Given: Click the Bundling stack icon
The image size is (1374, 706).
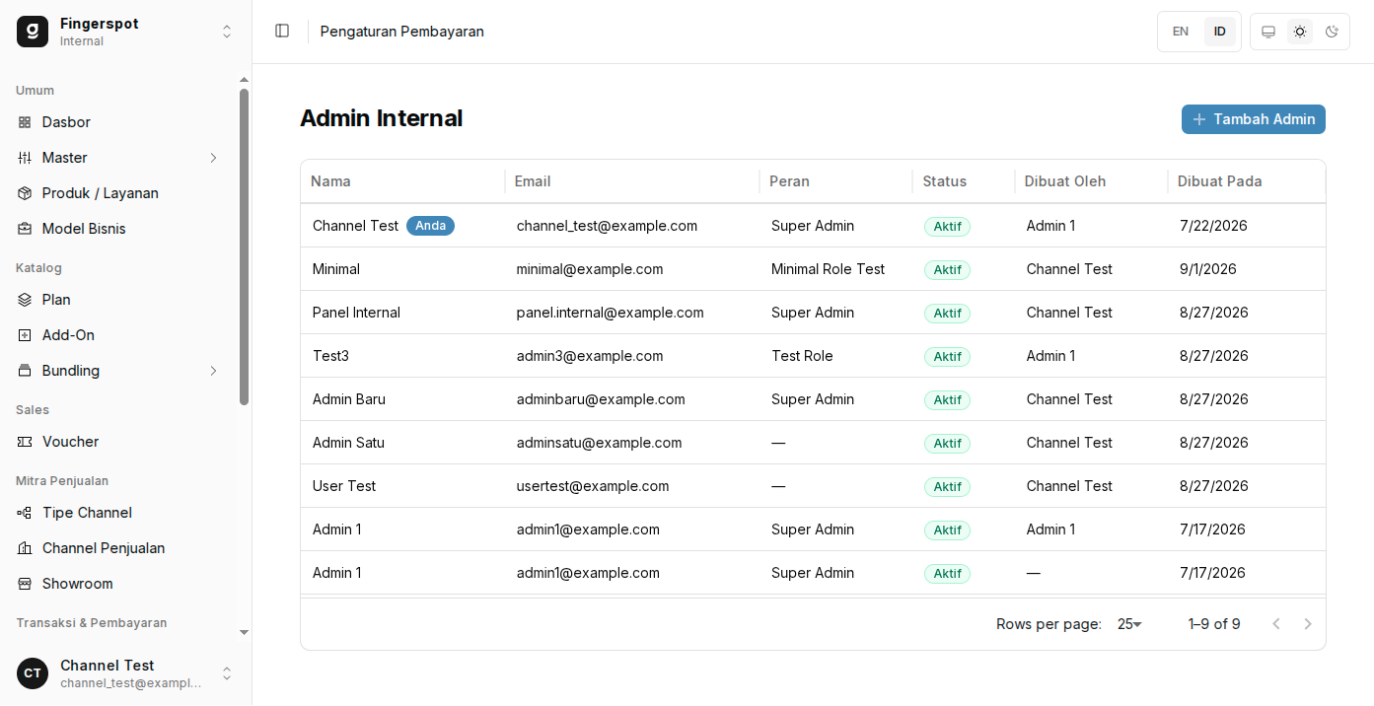Looking at the screenshot, I should pyautogui.click(x=25, y=371).
